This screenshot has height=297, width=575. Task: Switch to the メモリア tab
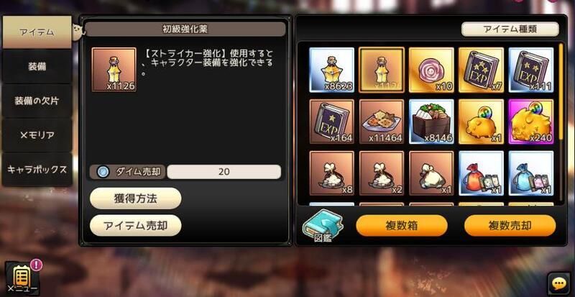pos(37,135)
